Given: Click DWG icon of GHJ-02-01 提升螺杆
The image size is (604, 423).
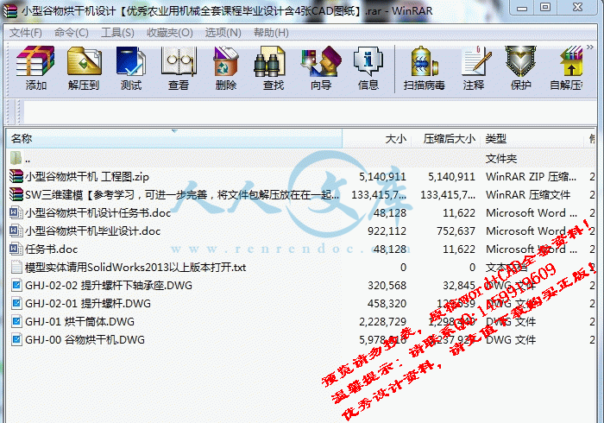Looking at the screenshot, I should click(16, 303).
